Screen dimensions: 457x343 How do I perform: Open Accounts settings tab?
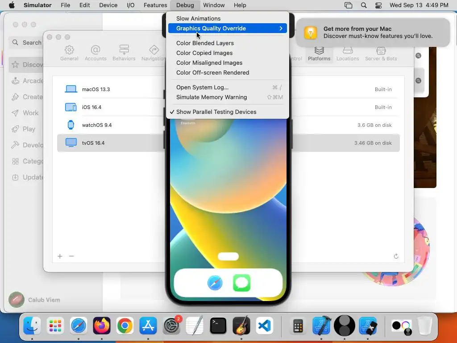96,53
